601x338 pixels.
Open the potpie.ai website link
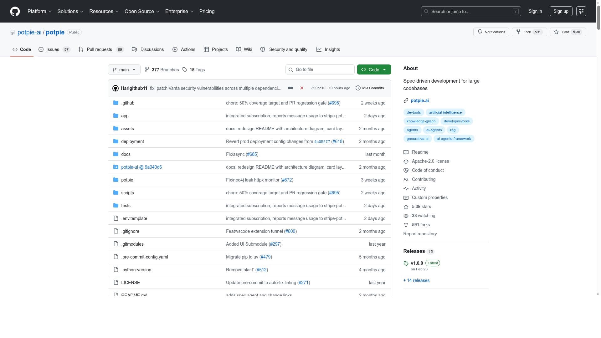[x=419, y=100]
